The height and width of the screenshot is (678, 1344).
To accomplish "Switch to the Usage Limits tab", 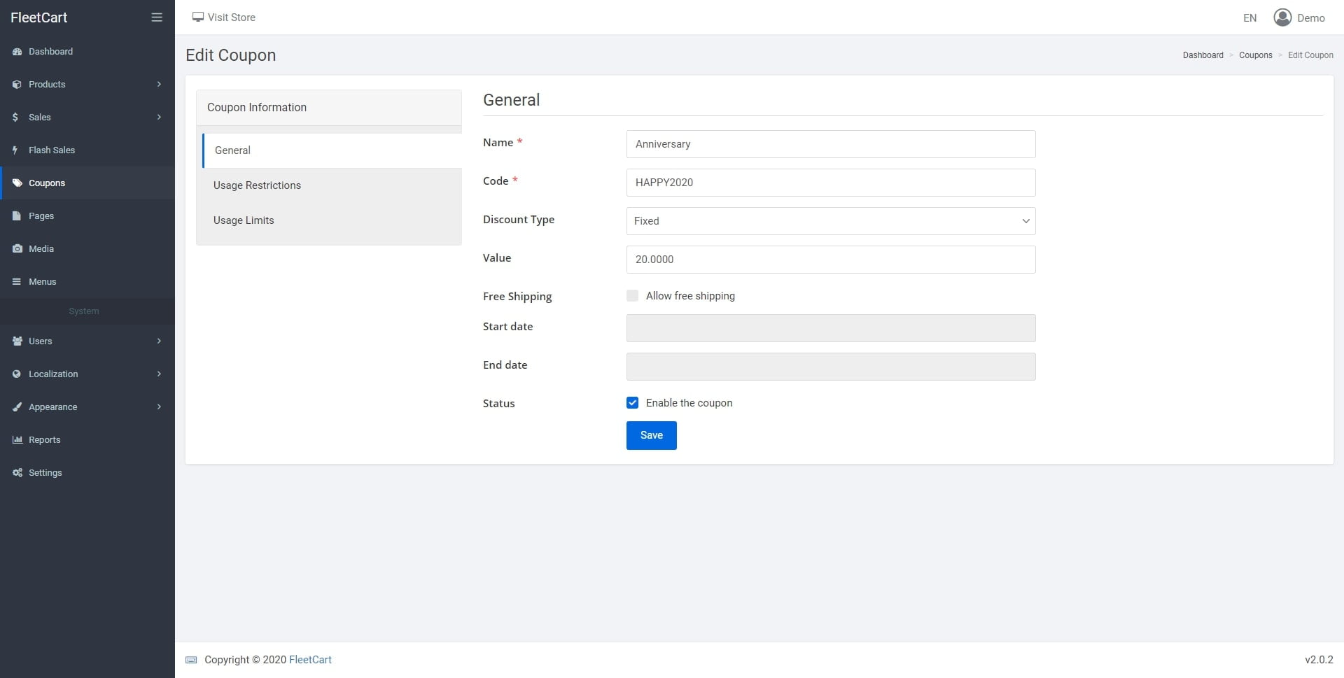I will tap(244, 220).
